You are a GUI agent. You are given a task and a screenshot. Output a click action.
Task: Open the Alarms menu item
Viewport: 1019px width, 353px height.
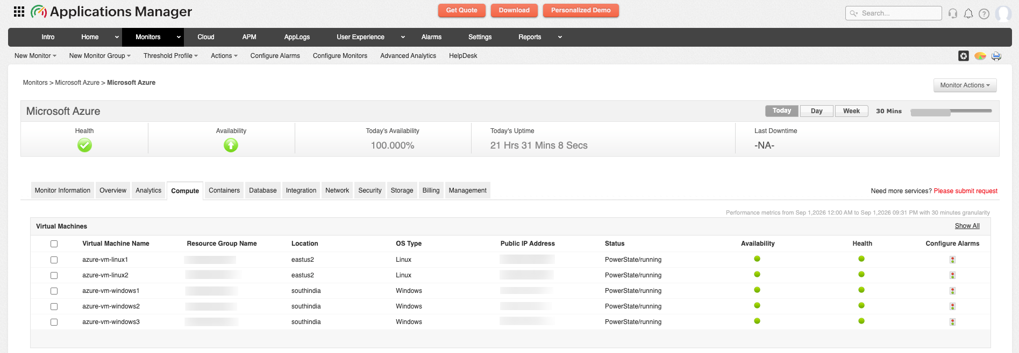pos(431,37)
